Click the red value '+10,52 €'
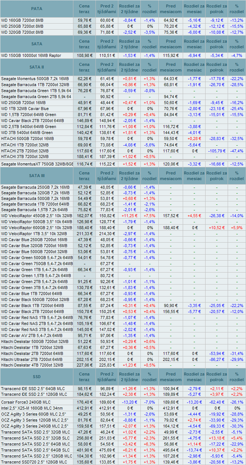The width and height of the screenshot is (246, 465). pos(216,228)
